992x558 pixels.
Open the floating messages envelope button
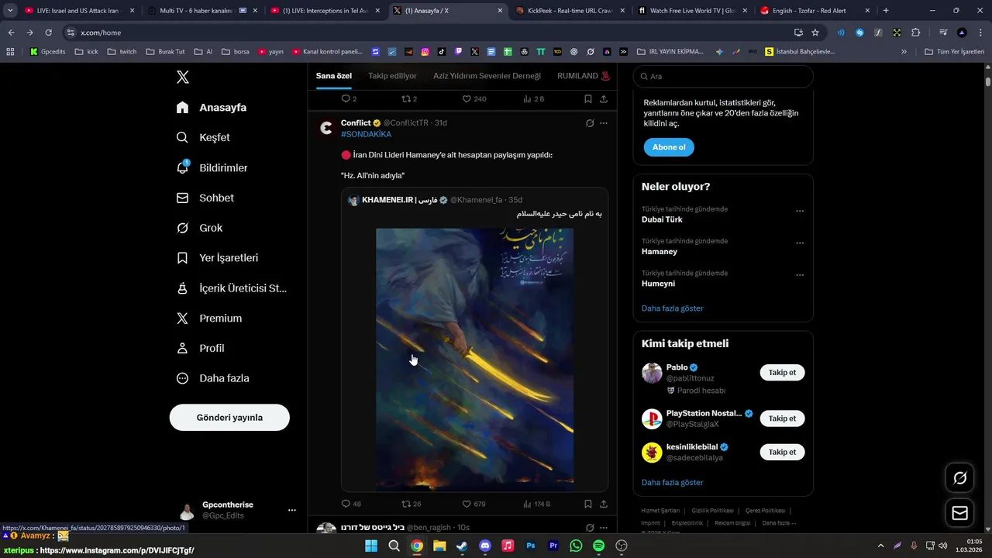(x=959, y=513)
